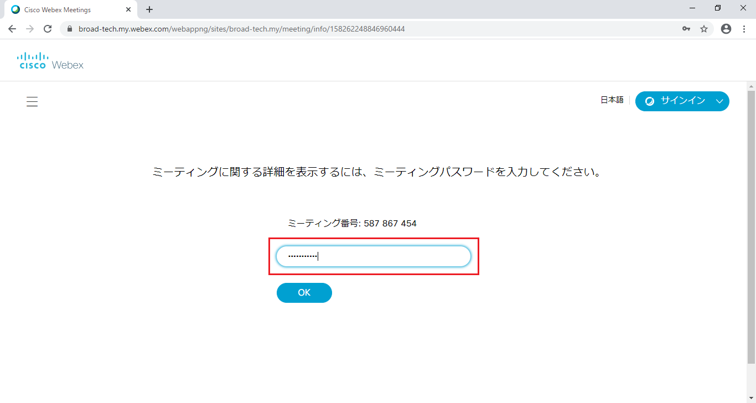Screen dimensions: 756x403
Task: Click the サインイン sign-in button
Action: click(676, 101)
